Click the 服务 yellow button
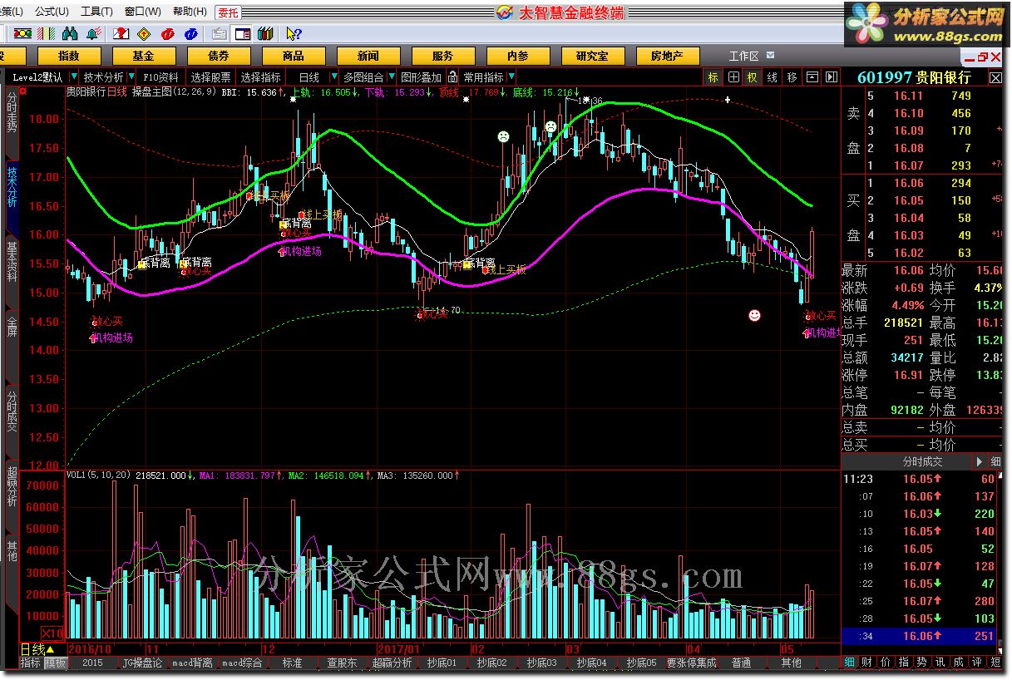Viewport: 1012px width, 680px height. point(443,56)
